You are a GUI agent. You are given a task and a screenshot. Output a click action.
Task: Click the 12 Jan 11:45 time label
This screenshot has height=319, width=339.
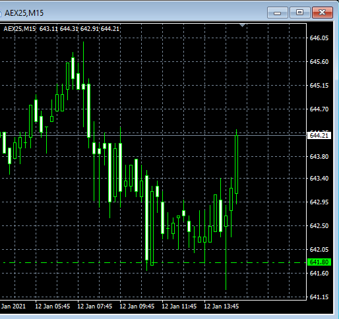[179, 306]
